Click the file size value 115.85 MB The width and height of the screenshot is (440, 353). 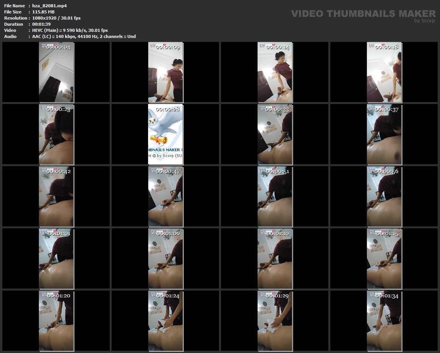pos(43,12)
